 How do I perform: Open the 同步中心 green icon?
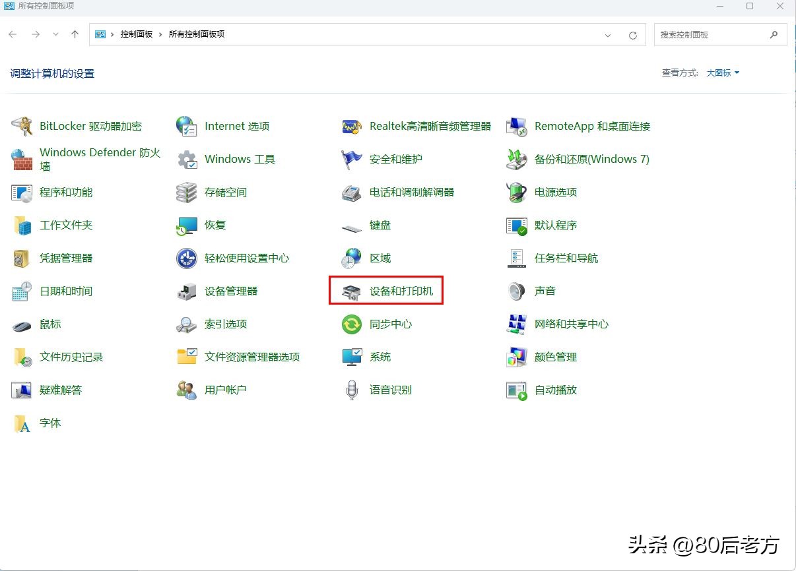coord(352,324)
